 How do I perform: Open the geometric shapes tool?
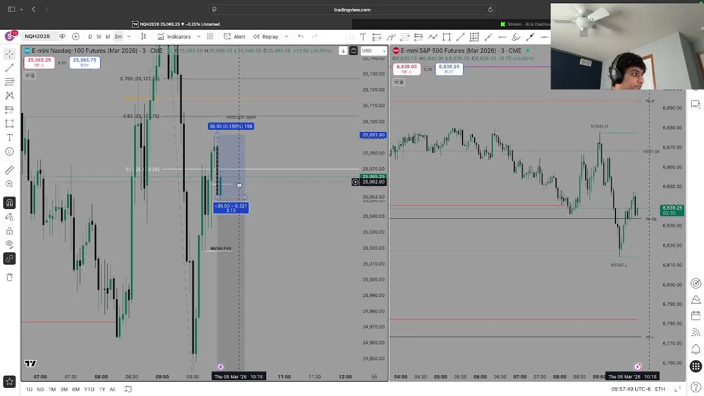click(x=9, y=124)
